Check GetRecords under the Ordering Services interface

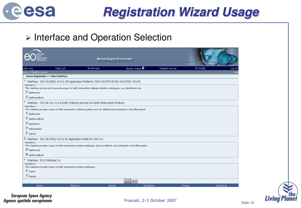pos(27,113)
